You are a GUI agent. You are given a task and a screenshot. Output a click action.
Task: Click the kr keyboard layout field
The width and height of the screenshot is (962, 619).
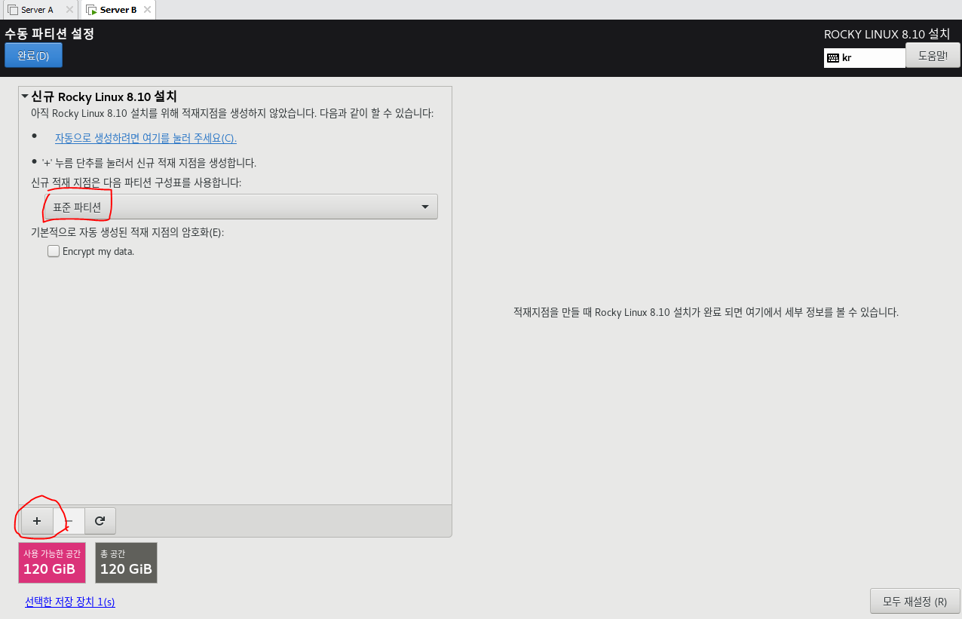tap(865, 58)
